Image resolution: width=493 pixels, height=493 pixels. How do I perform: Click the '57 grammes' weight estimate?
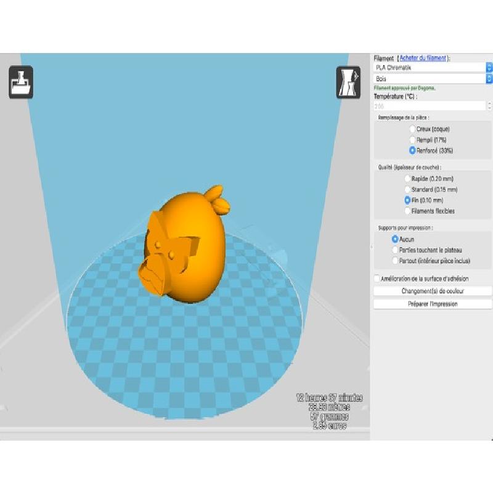tap(329, 417)
